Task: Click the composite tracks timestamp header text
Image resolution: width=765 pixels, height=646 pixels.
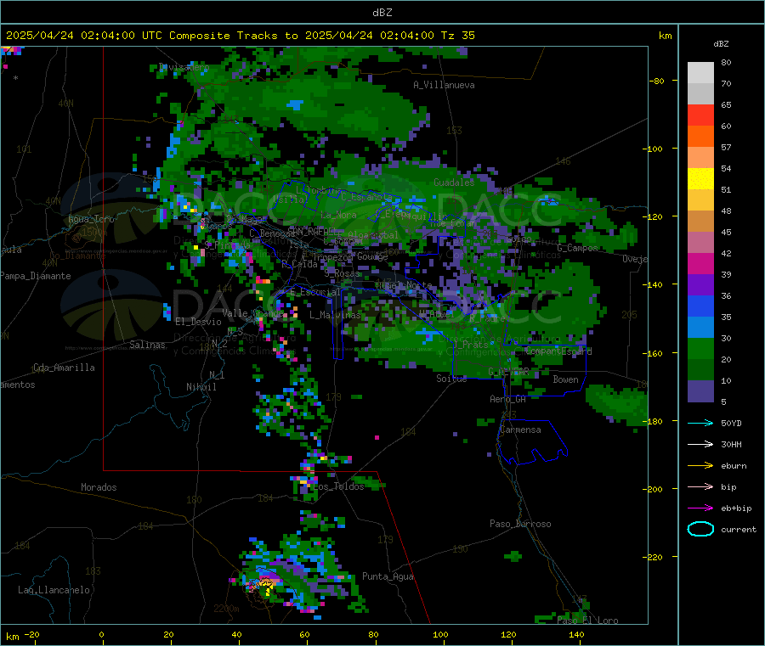Action: (240, 36)
